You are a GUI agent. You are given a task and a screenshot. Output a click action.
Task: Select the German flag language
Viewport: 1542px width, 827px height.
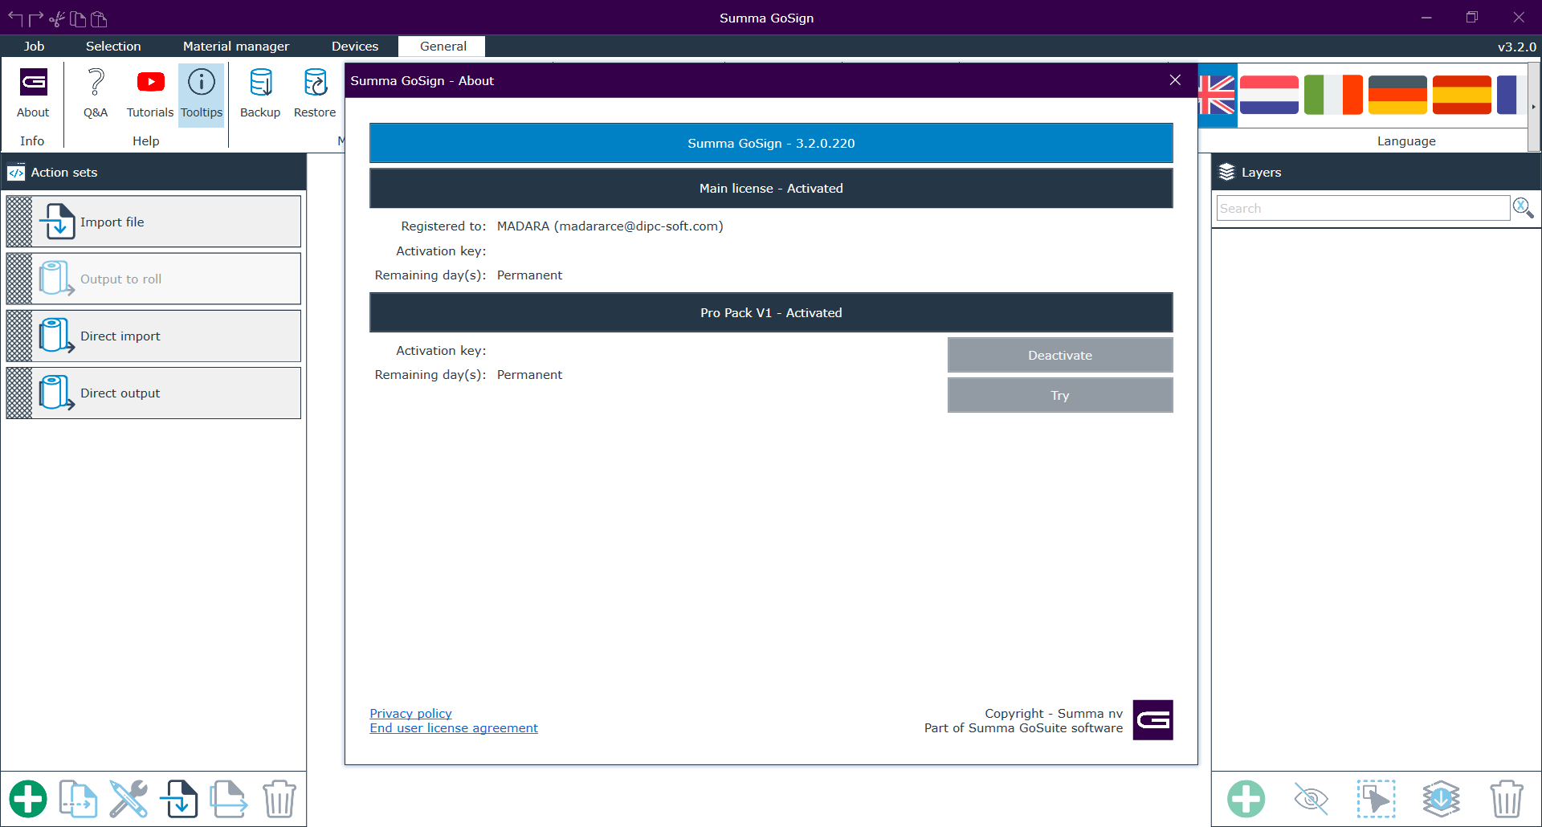(x=1397, y=95)
